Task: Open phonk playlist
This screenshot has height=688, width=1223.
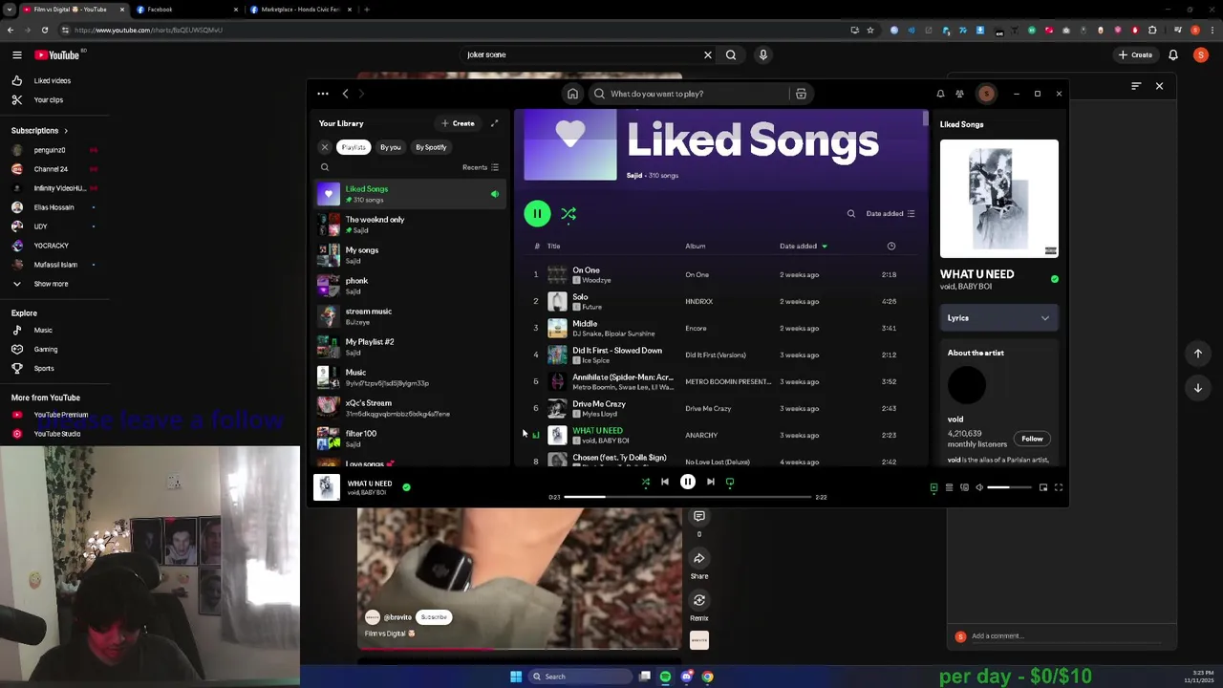Action: 411,286
